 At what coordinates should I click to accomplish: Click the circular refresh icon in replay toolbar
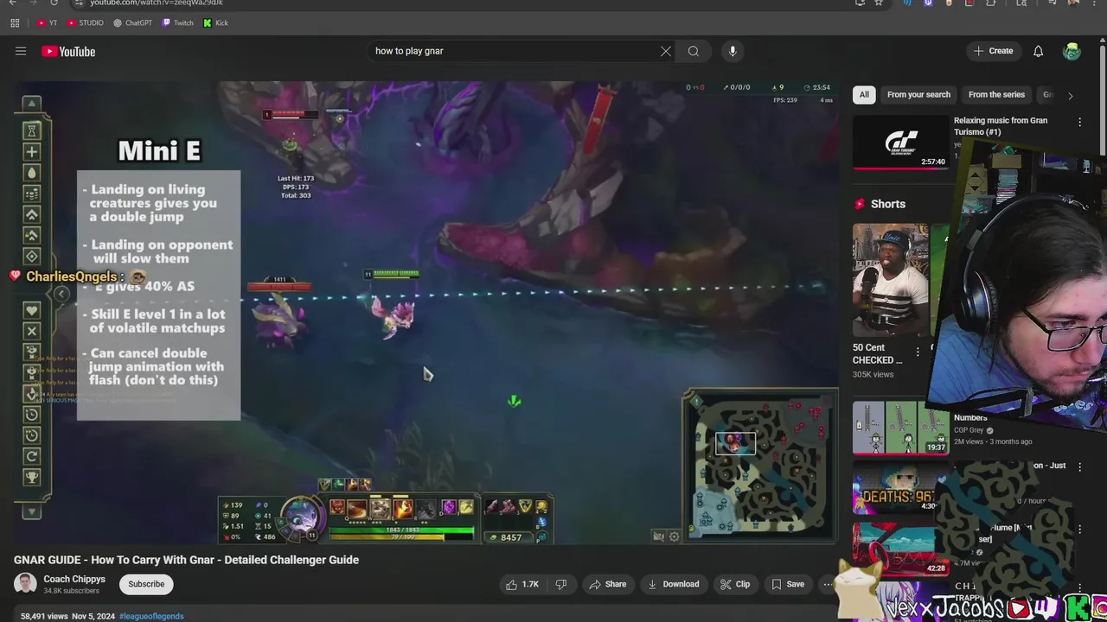click(x=32, y=455)
